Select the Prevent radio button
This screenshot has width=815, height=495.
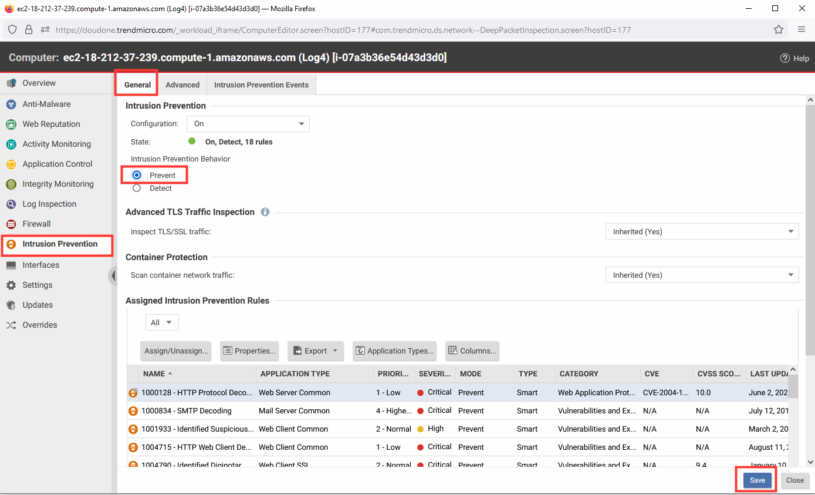137,175
